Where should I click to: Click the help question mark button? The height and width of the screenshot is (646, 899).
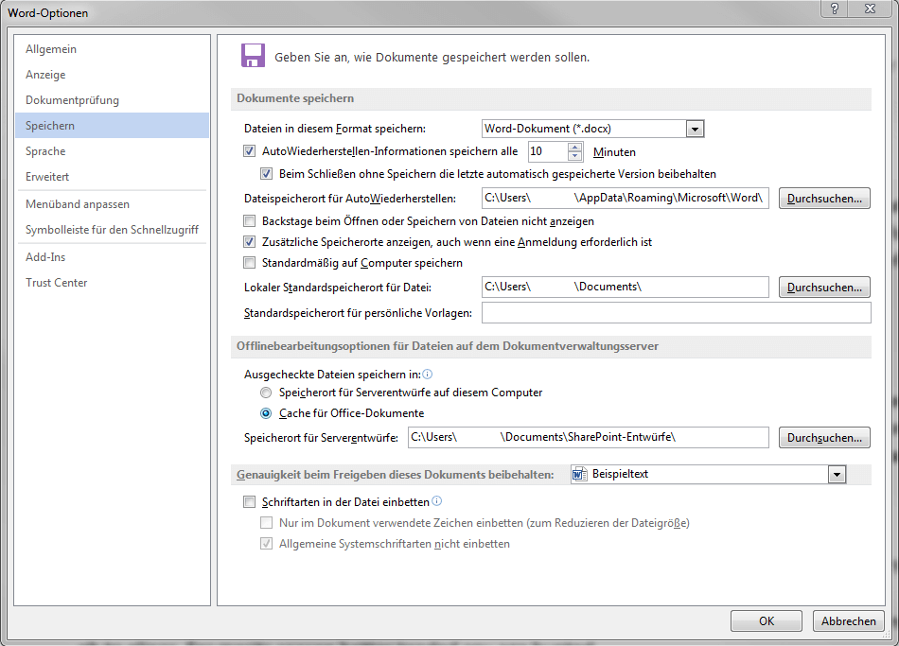coord(835,9)
